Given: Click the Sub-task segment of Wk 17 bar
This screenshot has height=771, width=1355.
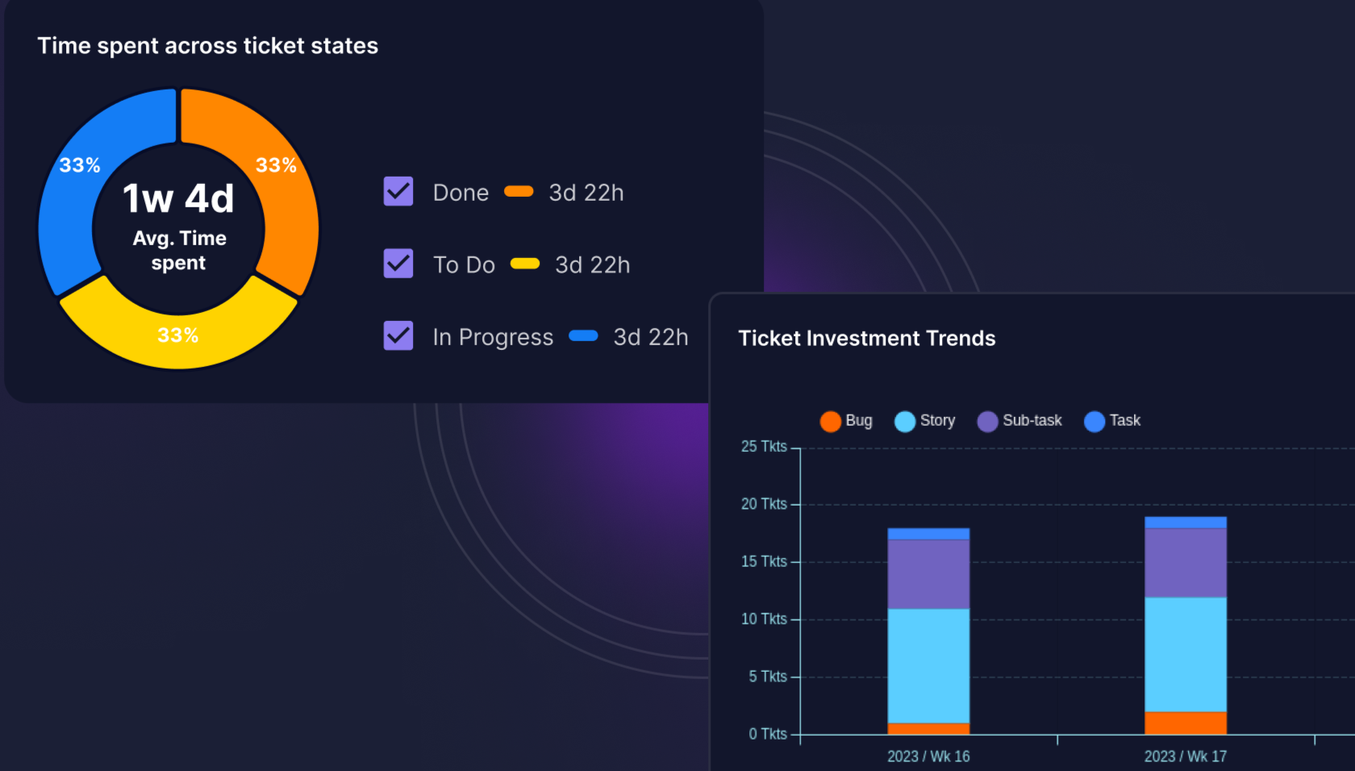Looking at the screenshot, I should click(1186, 562).
